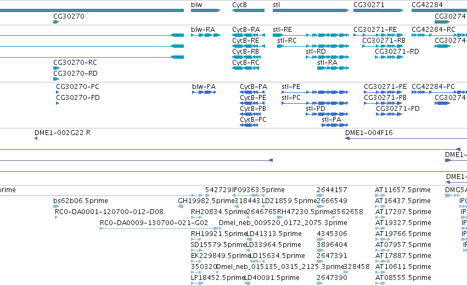Select protein label CG30271-PD
This screenshot has height=286, width=467.
click(x=398, y=109)
